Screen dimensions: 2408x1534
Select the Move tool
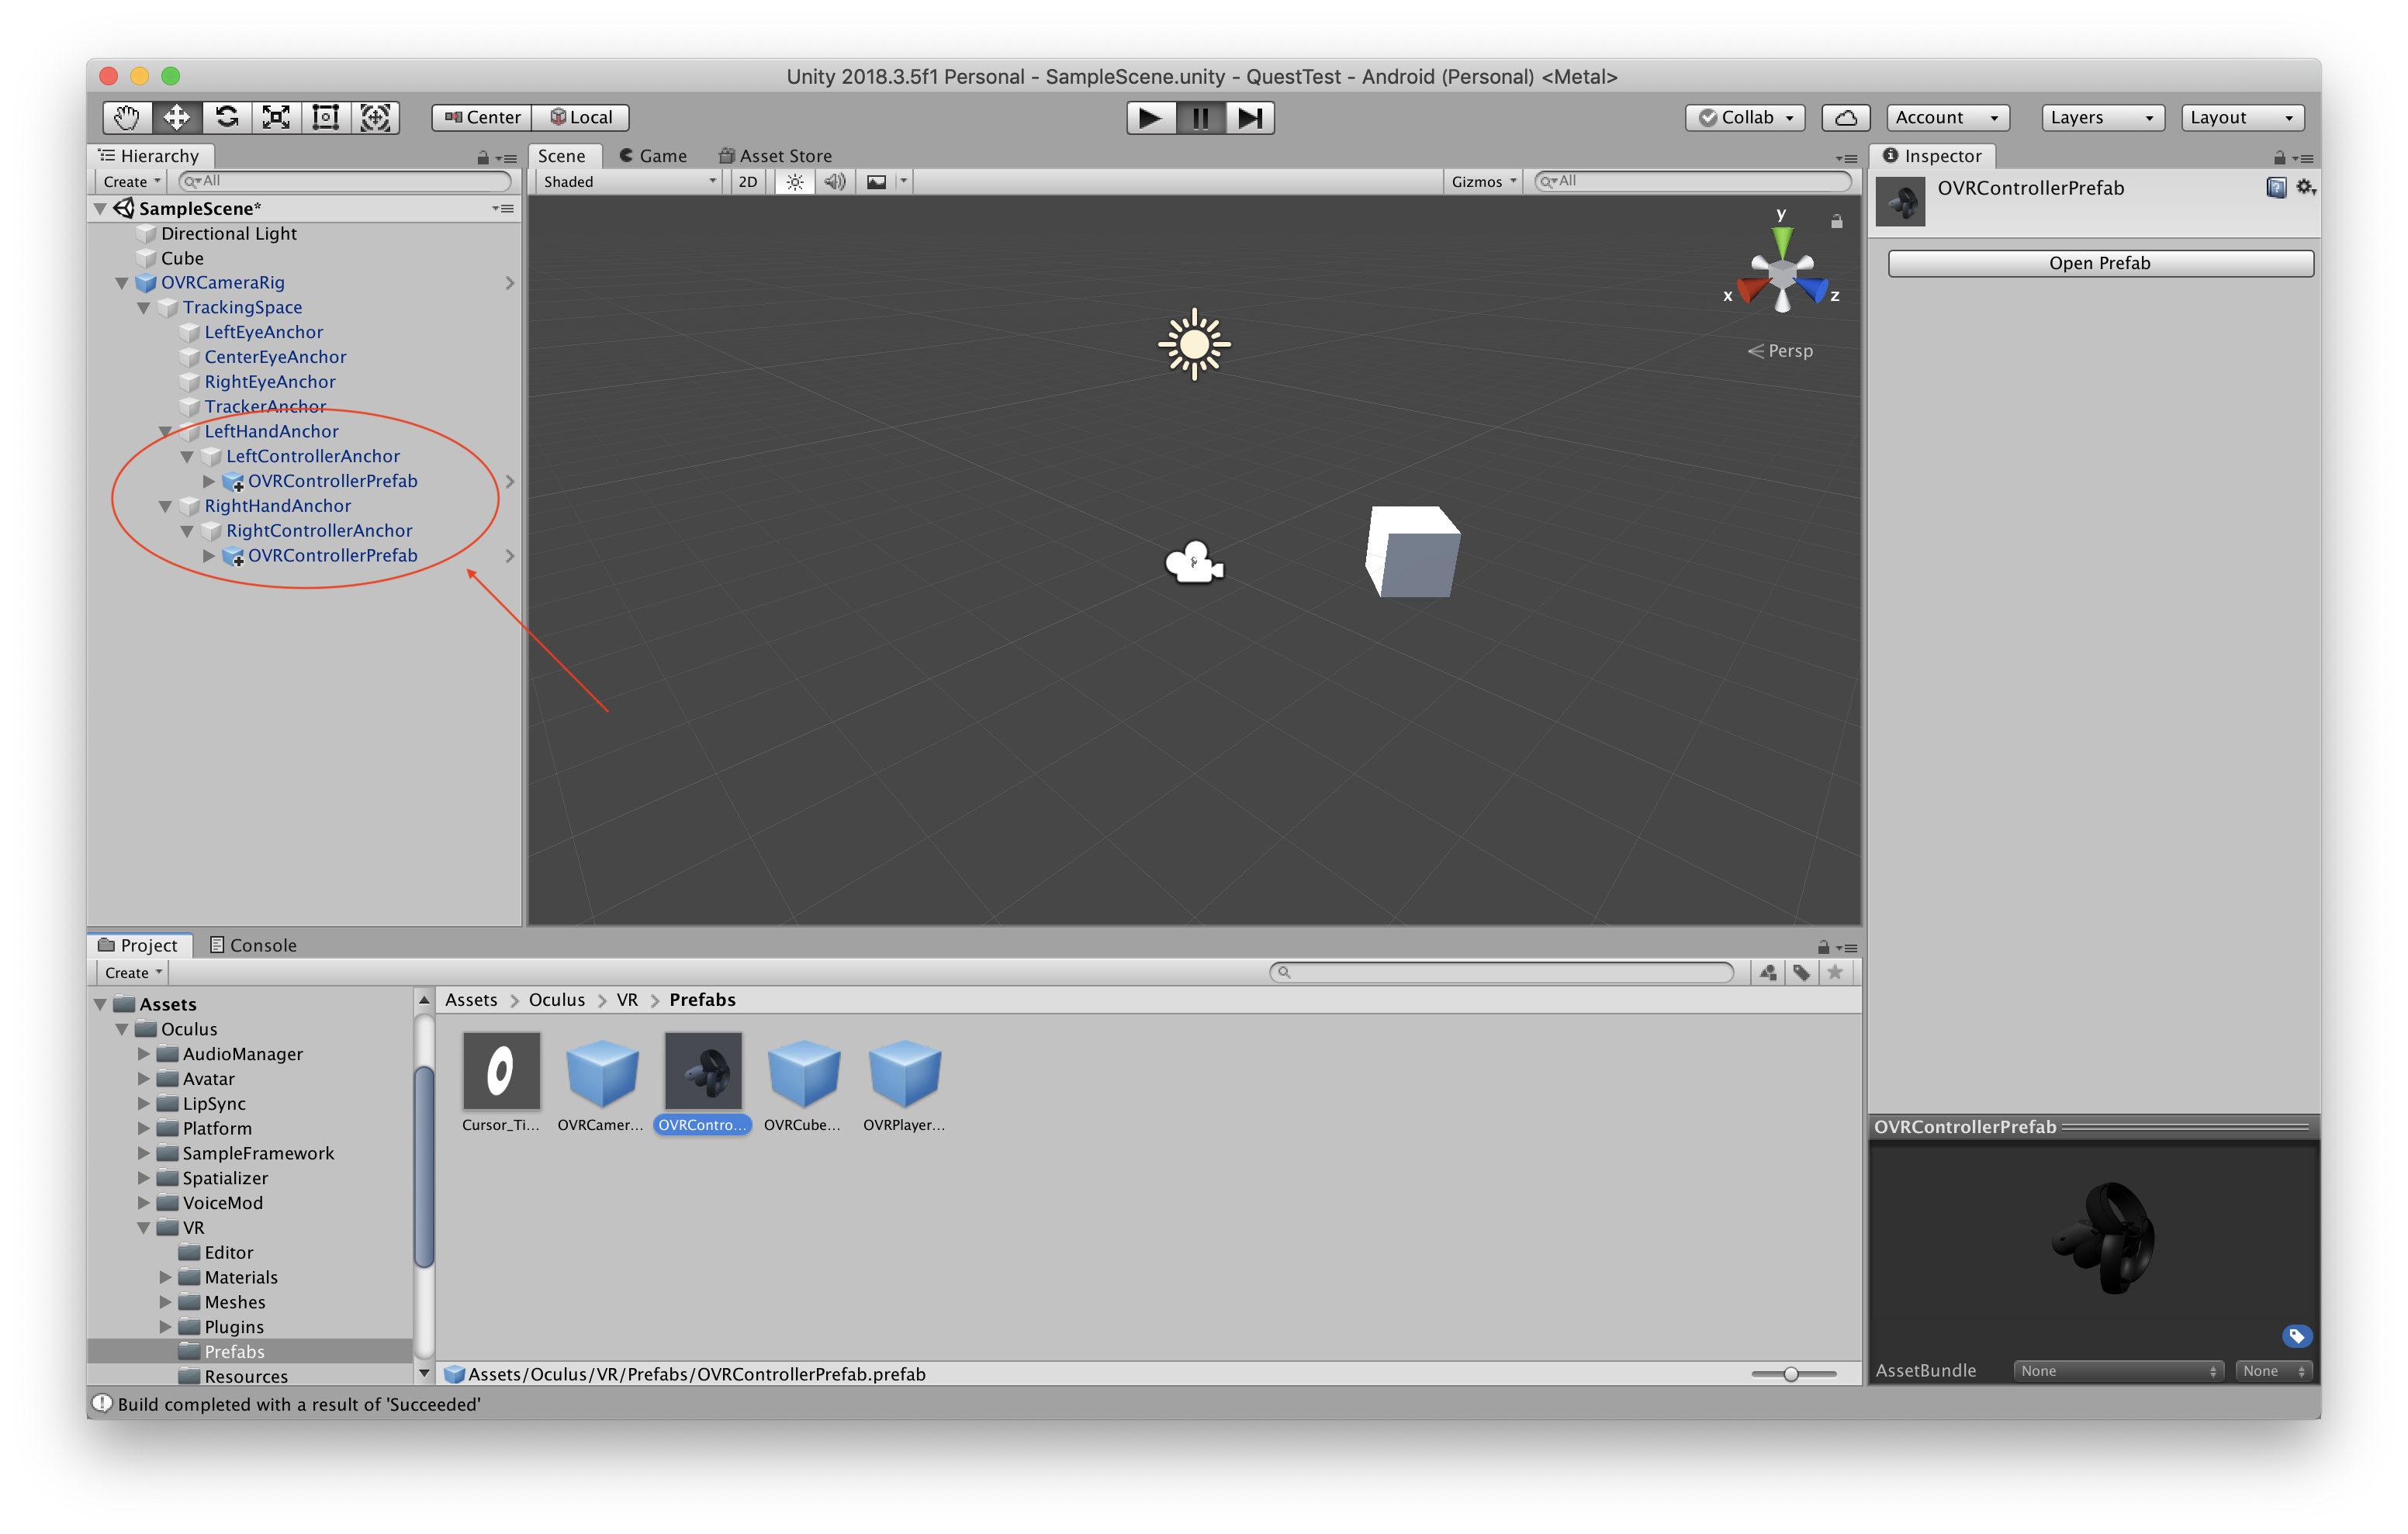[x=177, y=118]
